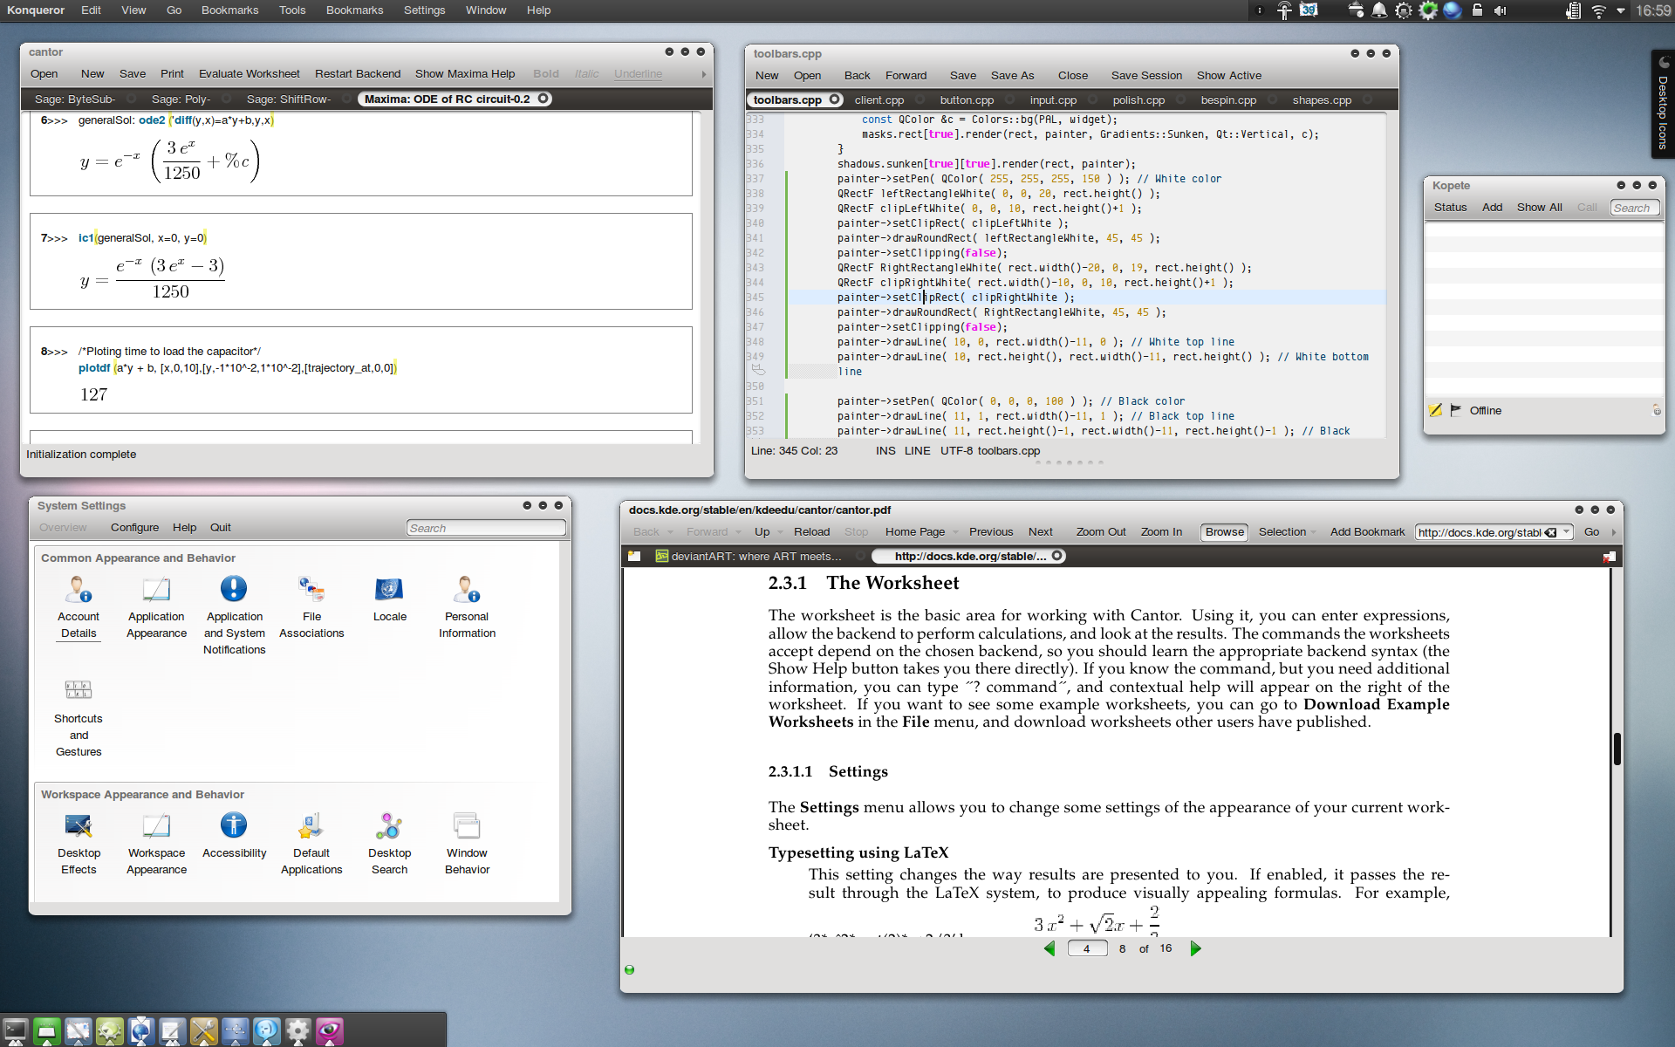Open the pink eye viewer dock icon

tap(329, 1031)
